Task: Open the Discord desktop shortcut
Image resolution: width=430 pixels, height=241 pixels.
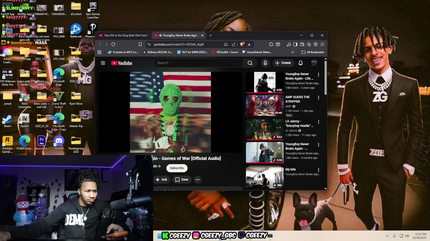Action: (x=59, y=143)
